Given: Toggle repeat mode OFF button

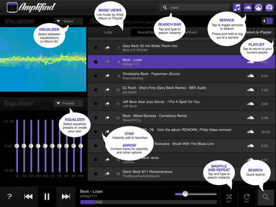Looking at the screenshot, I should click(247, 198).
